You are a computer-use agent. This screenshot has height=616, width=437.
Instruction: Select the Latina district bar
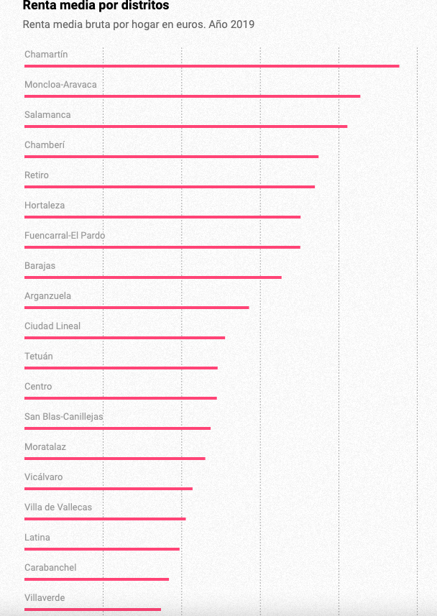[102, 549]
